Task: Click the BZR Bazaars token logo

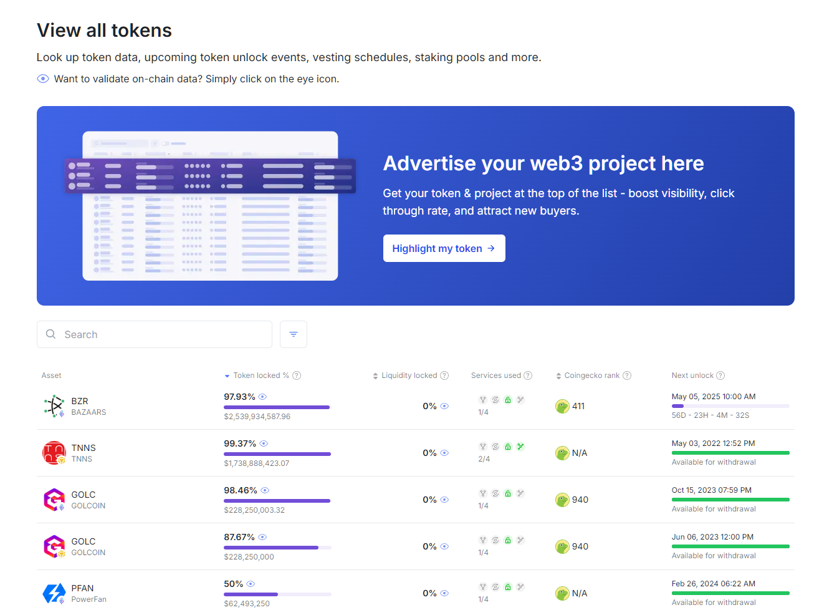Action: point(54,405)
